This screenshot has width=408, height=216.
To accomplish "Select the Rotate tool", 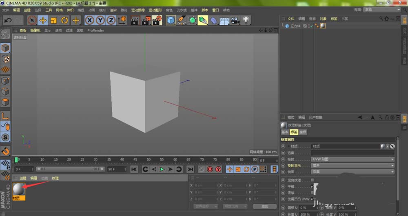I will (64, 20).
